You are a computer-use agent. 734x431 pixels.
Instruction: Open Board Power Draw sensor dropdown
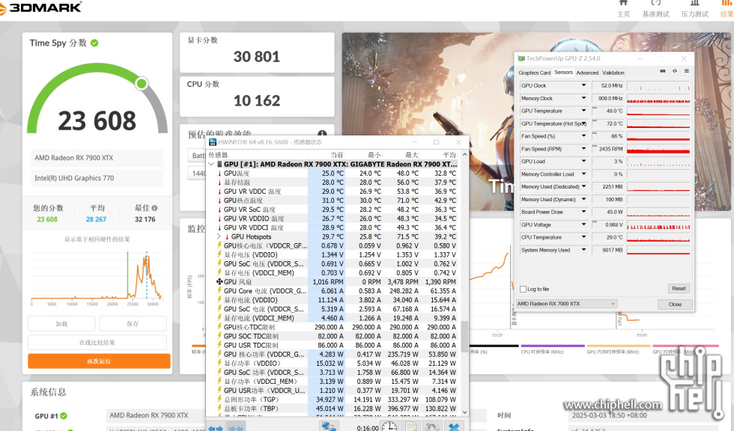pyautogui.click(x=583, y=212)
